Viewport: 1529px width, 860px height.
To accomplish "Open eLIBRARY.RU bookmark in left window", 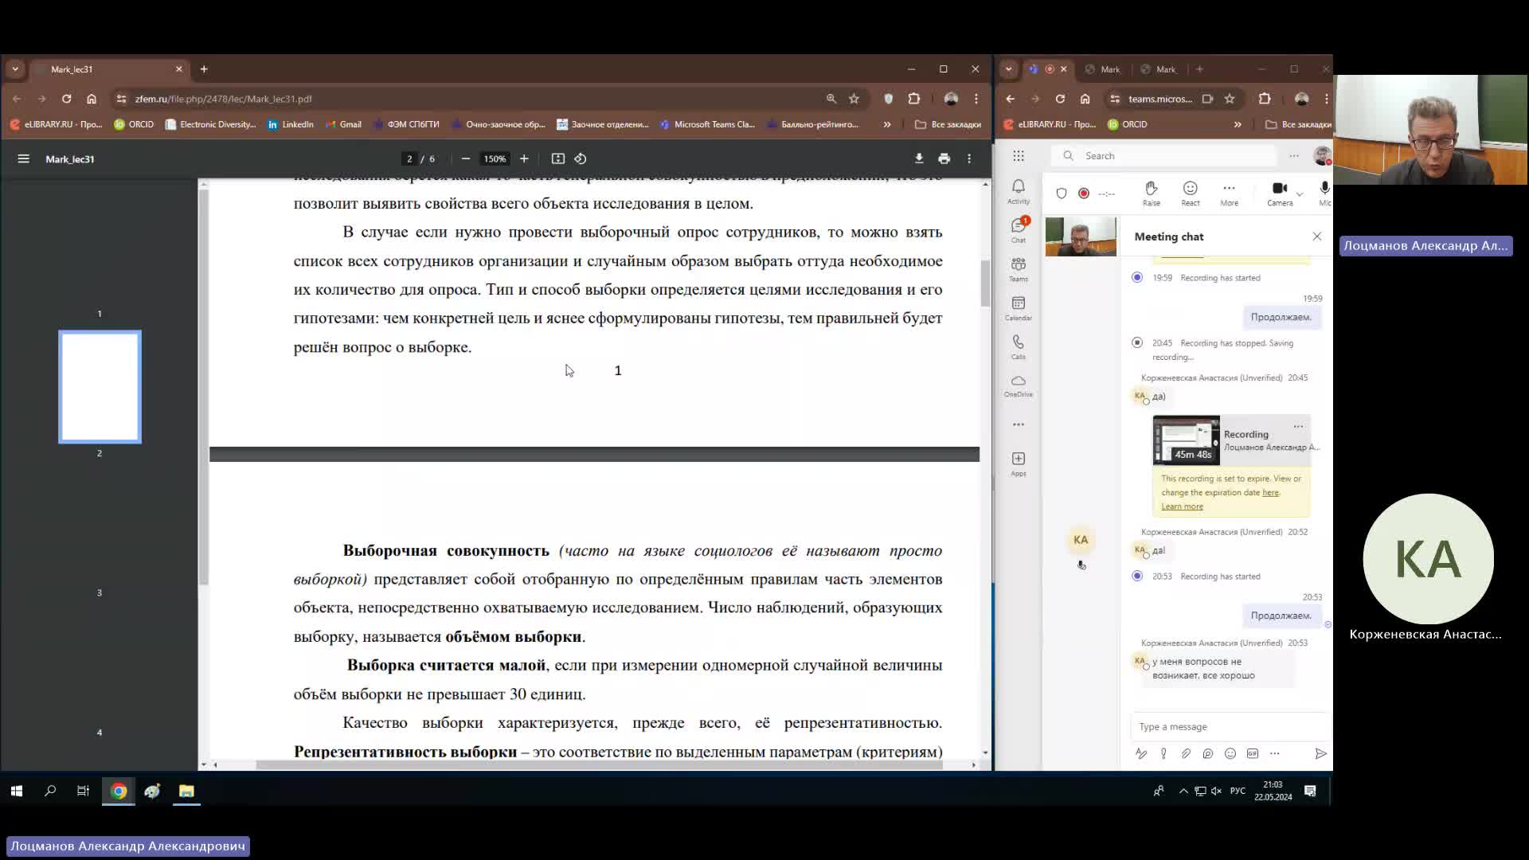I will pos(56,124).
